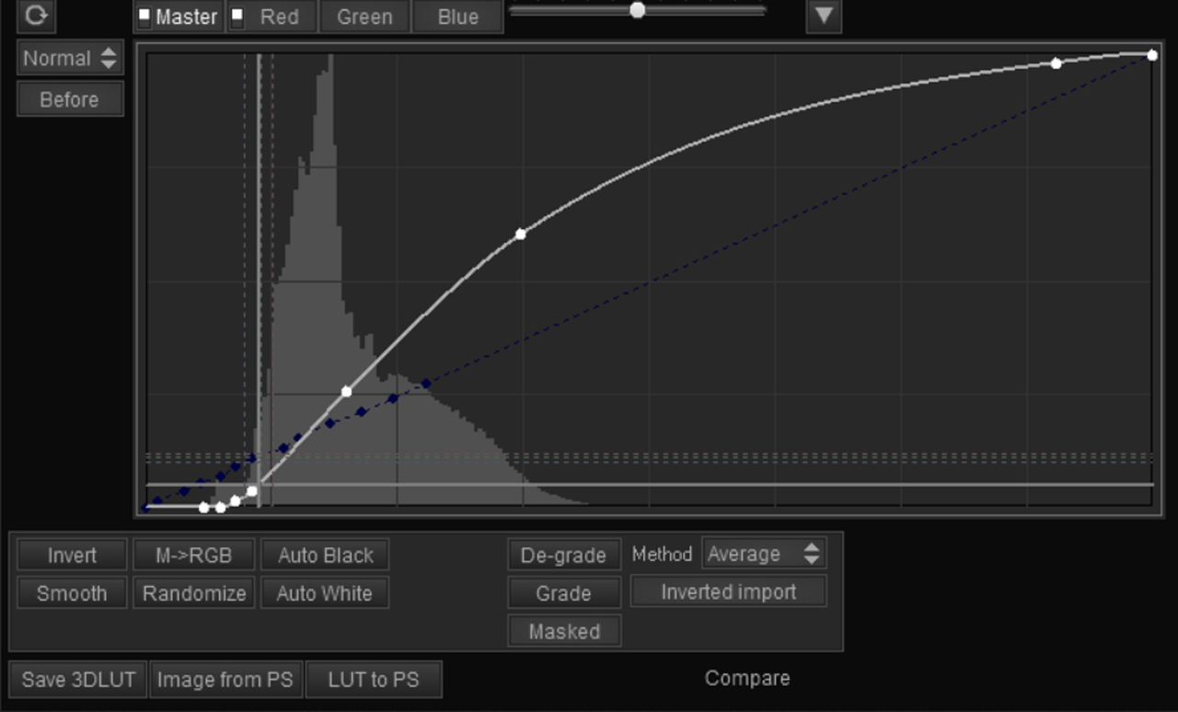
Task: Click the Grade button
Action: pos(564,593)
